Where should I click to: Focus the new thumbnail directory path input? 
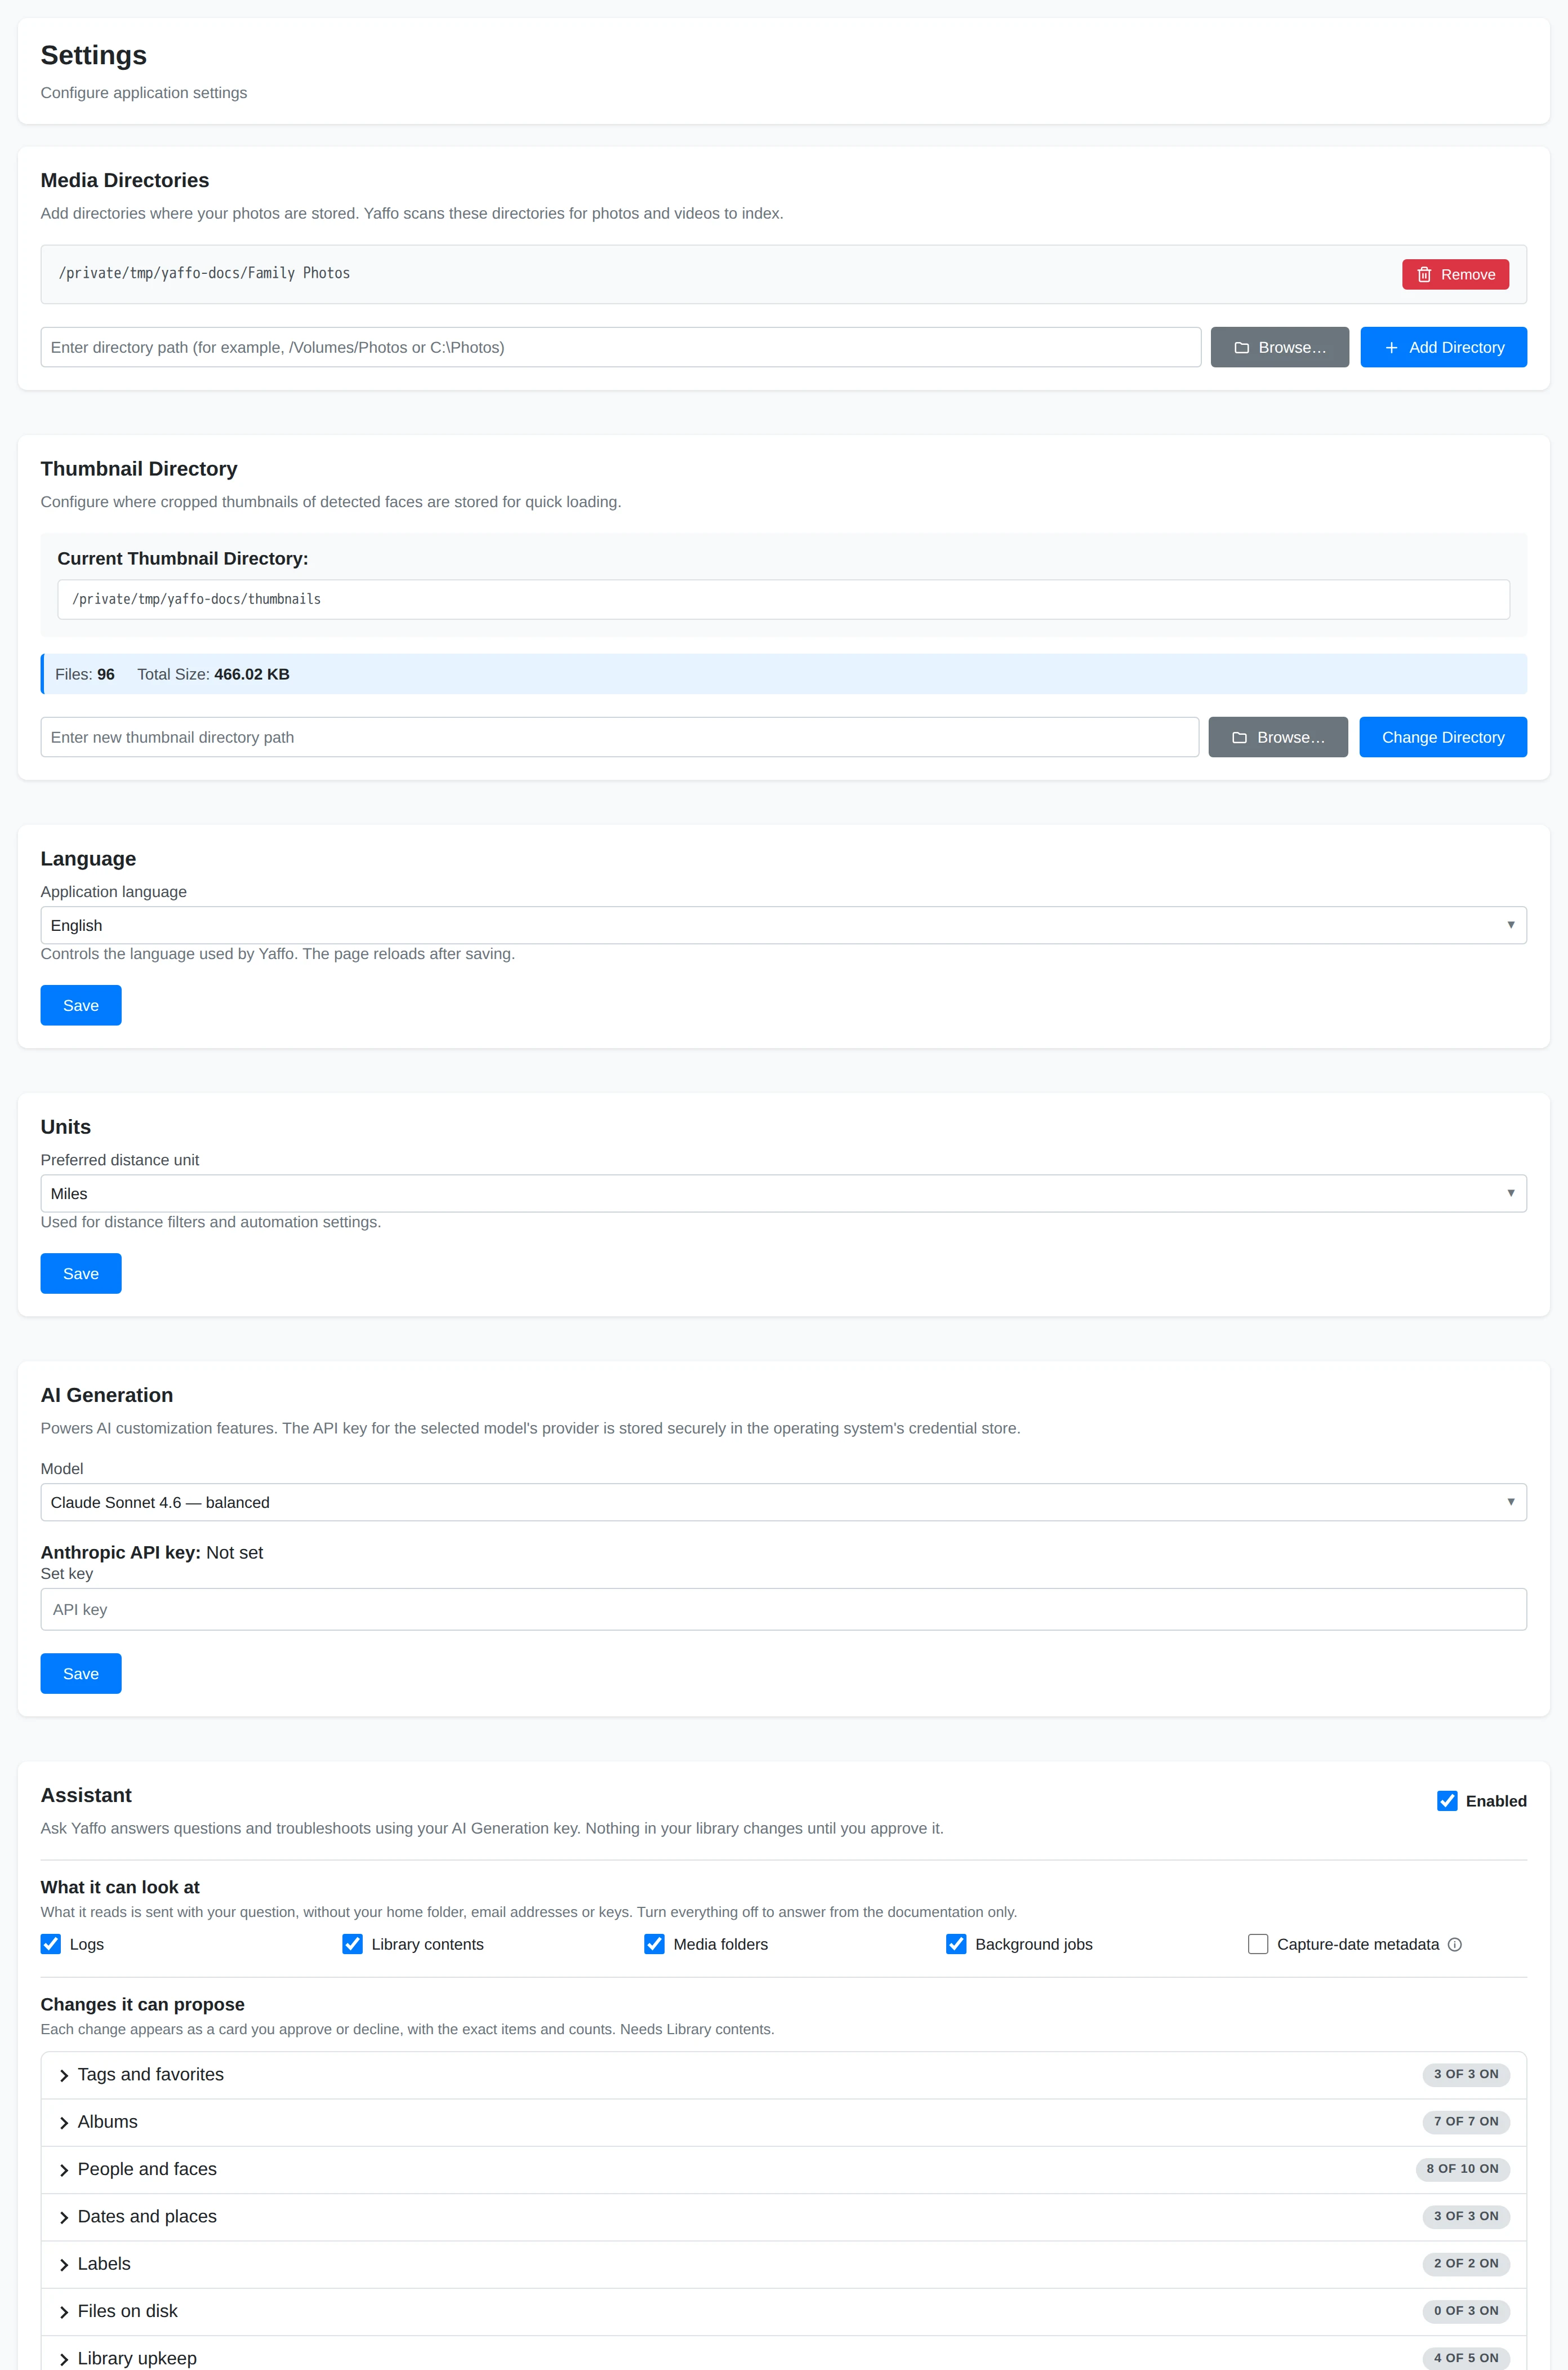click(x=619, y=737)
